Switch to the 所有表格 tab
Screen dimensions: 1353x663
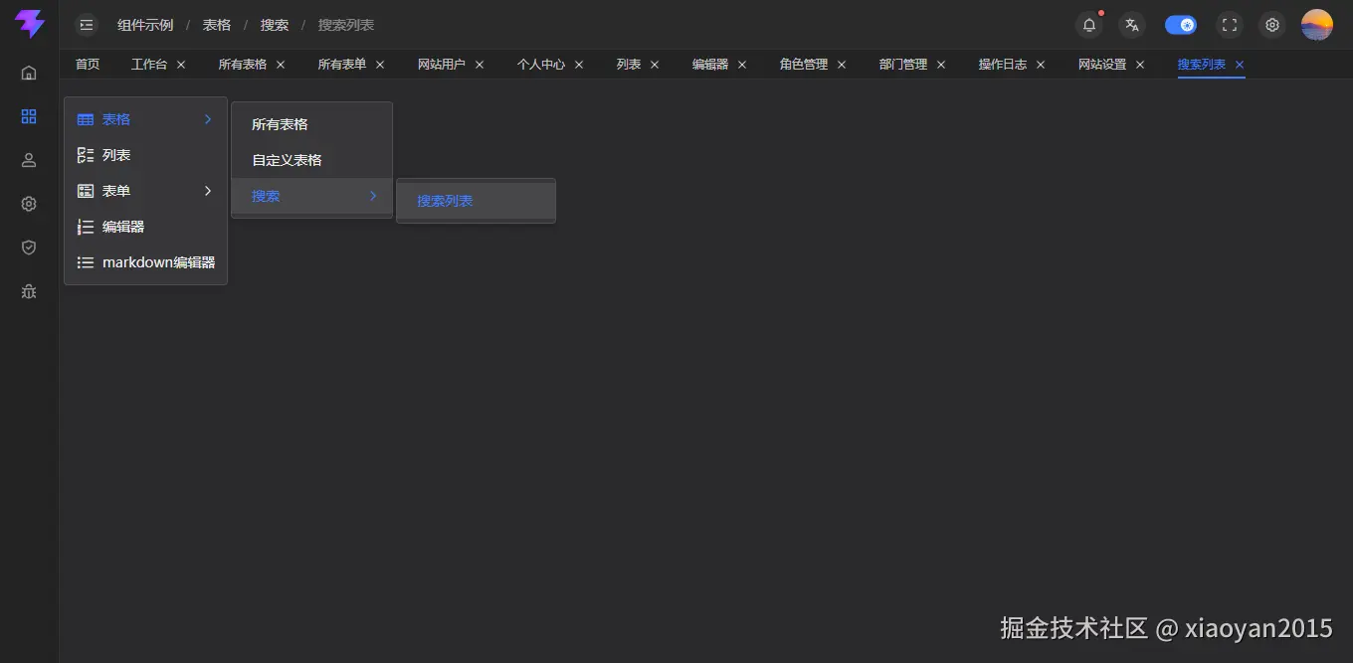click(243, 65)
